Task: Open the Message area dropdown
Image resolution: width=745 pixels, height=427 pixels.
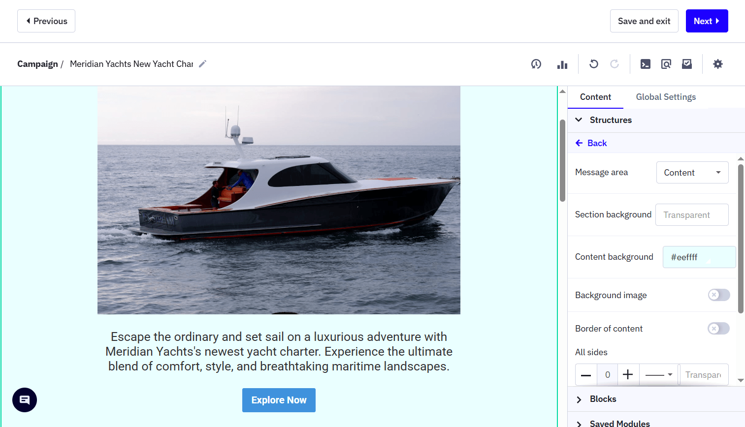Action: pos(692,172)
